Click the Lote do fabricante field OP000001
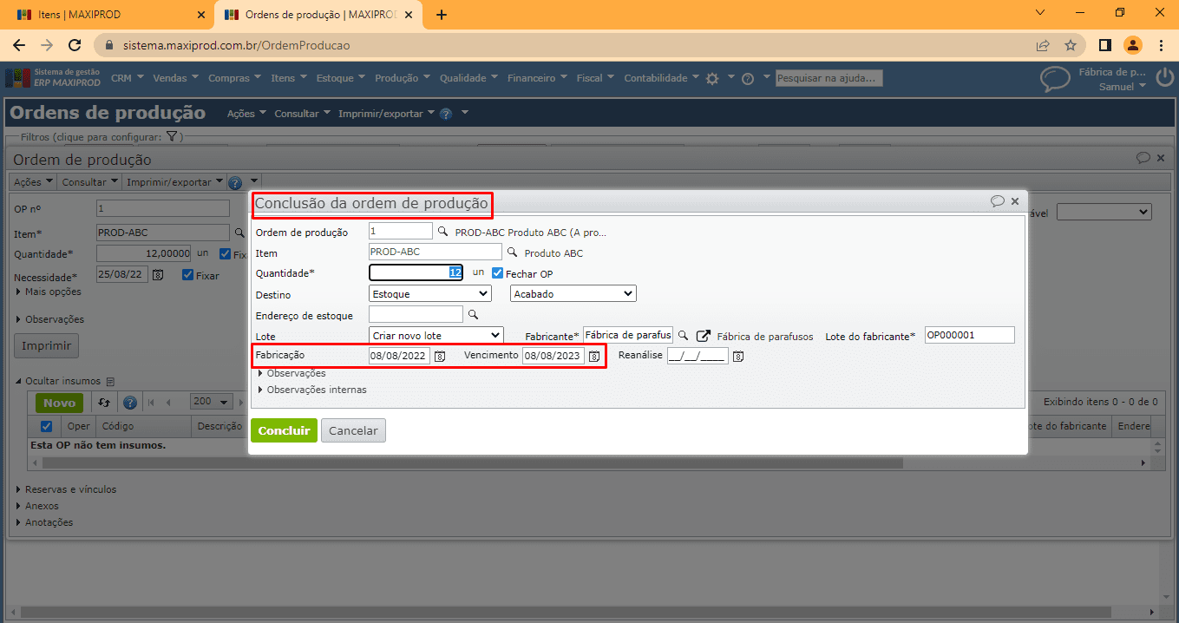The image size is (1179, 623). pyautogui.click(x=969, y=335)
